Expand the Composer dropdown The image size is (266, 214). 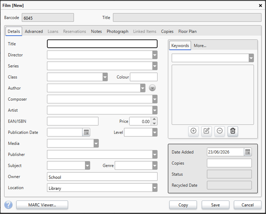(155, 99)
